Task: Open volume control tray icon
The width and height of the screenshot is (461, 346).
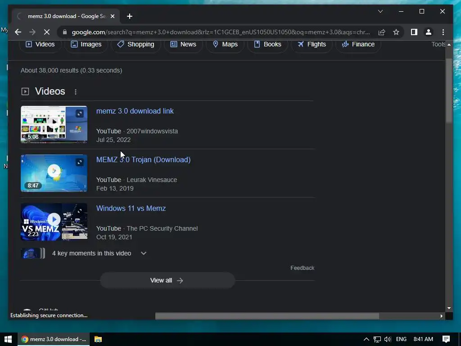Action: click(388, 339)
